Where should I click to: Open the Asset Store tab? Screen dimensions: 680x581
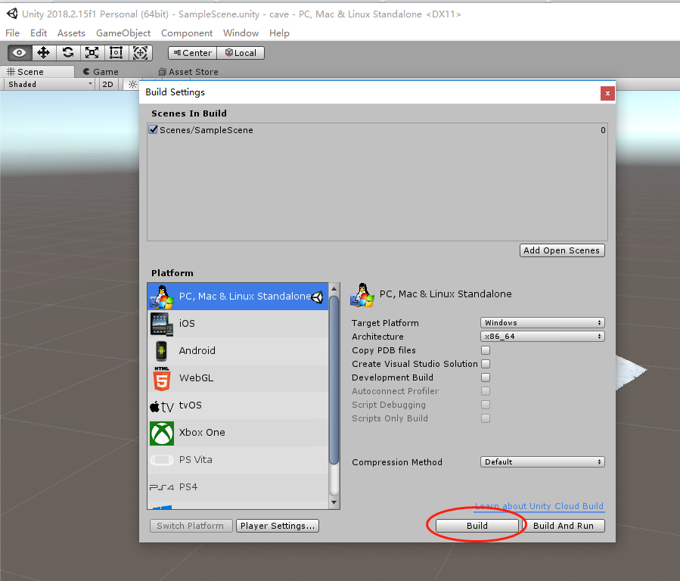point(188,72)
